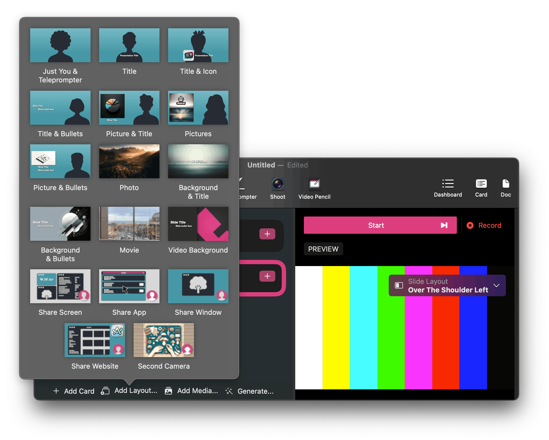Click the yellow color bar in preview
Viewport: 549px width, 440px height.
336,327
